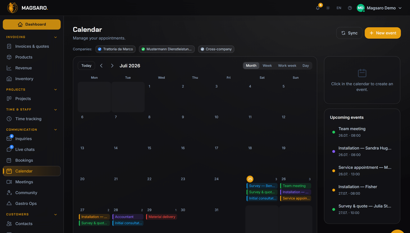This screenshot has width=410, height=233.
Task: Open Survey & quot... event on 25
Action: tap(262, 192)
